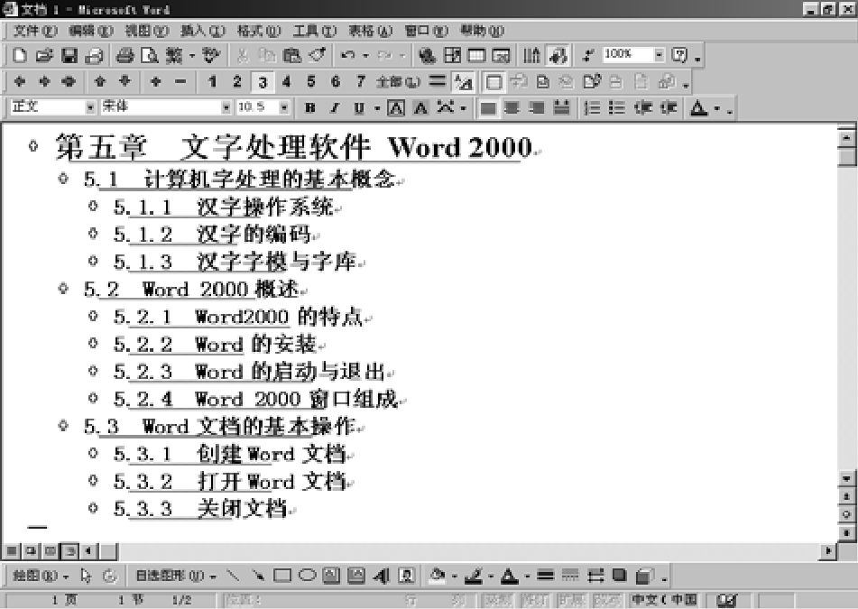This screenshot has height=609, width=858.
Task: Collapse the 5.1 heading outline marker
Action: [x=63, y=178]
